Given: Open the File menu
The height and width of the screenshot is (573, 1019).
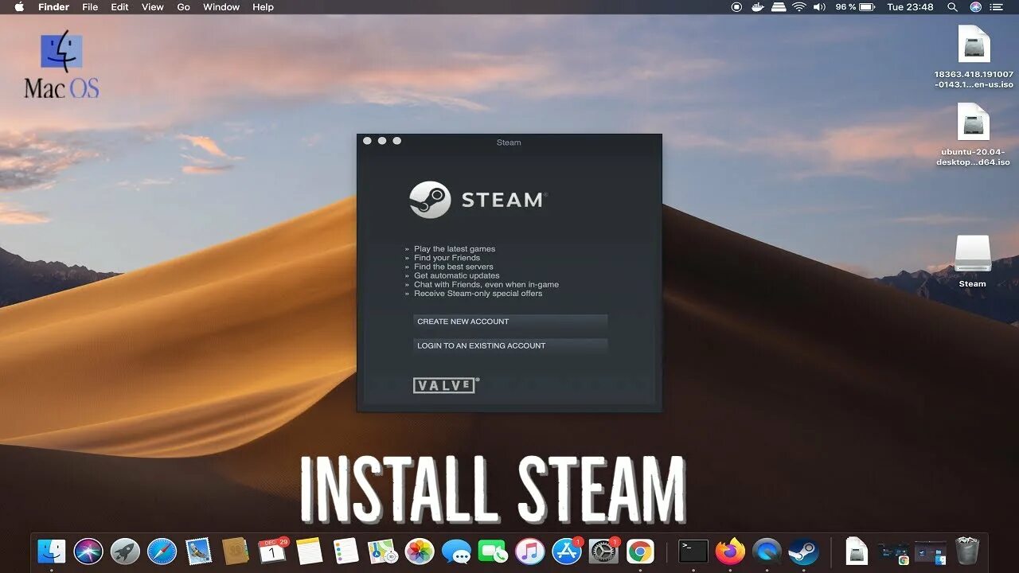Looking at the screenshot, I should [90, 7].
